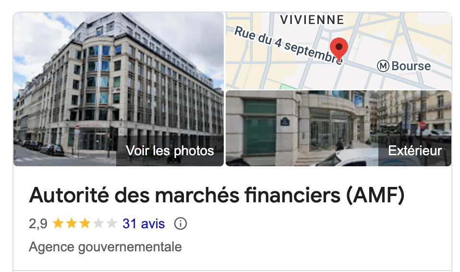Click the VIVIENNE district label on map

312,20
